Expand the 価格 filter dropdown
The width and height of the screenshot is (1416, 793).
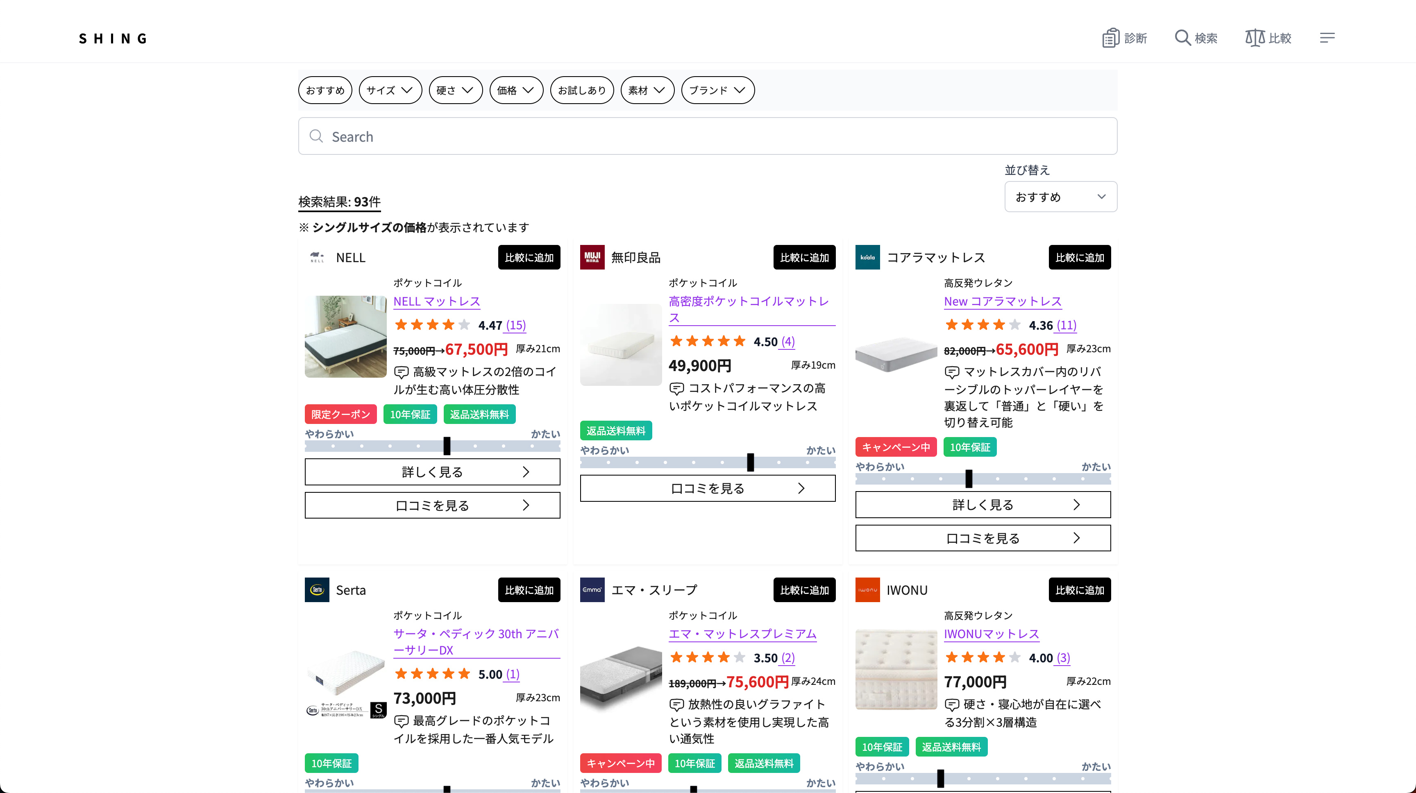(x=516, y=90)
